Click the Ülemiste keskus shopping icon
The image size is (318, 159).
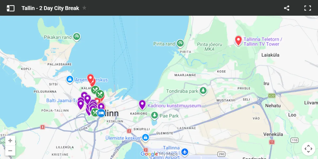[145, 138]
